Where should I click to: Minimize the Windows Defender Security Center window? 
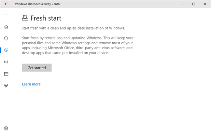pyautogui.click(x=182, y=4)
